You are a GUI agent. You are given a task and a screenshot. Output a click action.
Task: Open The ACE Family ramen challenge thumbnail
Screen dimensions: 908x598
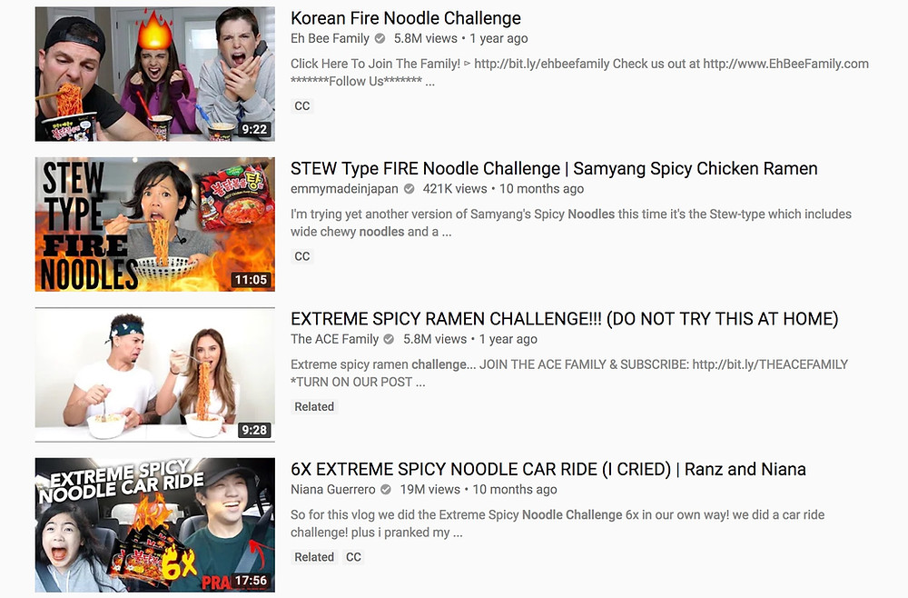[x=155, y=375]
